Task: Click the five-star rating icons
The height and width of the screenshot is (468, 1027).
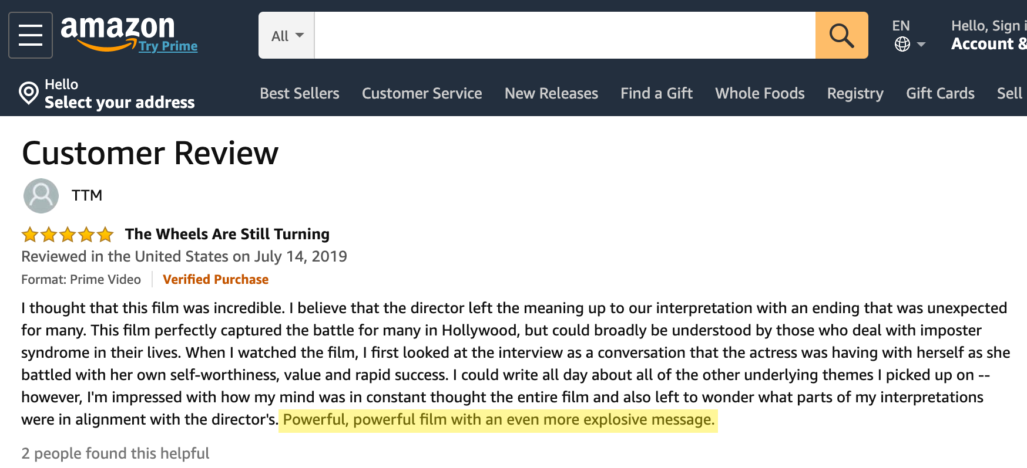Action: pyautogui.click(x=68, y=235)
